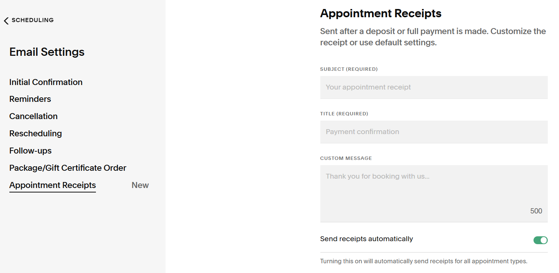Click the back chevron to return to Scheduling
Screen dimensions: 559x273
[x=6, y=20]
